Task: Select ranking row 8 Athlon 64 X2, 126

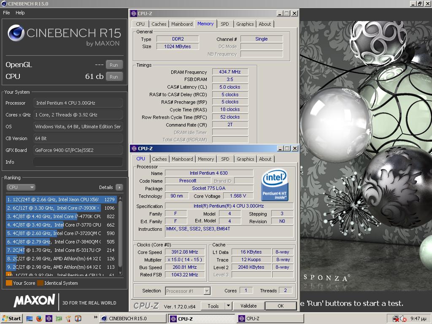Action: click(61, 259)
